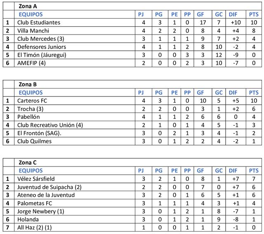Click the DIF column header in Zona C
This screenshot has height=234, width=264.
pyautogui.click(x=233, y=171)
